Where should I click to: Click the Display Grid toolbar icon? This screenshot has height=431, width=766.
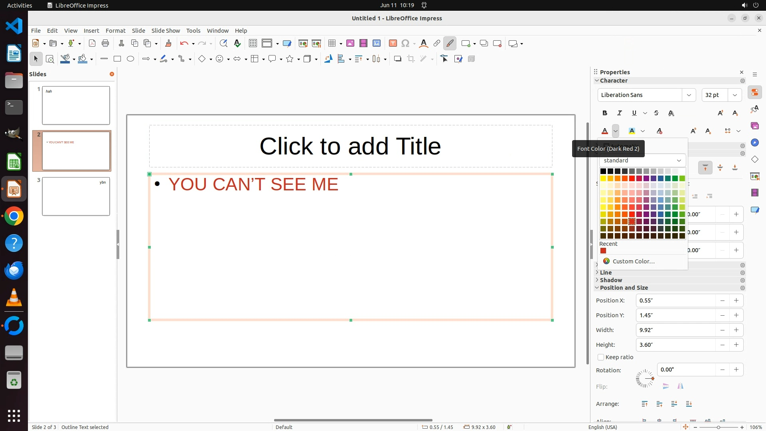[x=253, y=43]
